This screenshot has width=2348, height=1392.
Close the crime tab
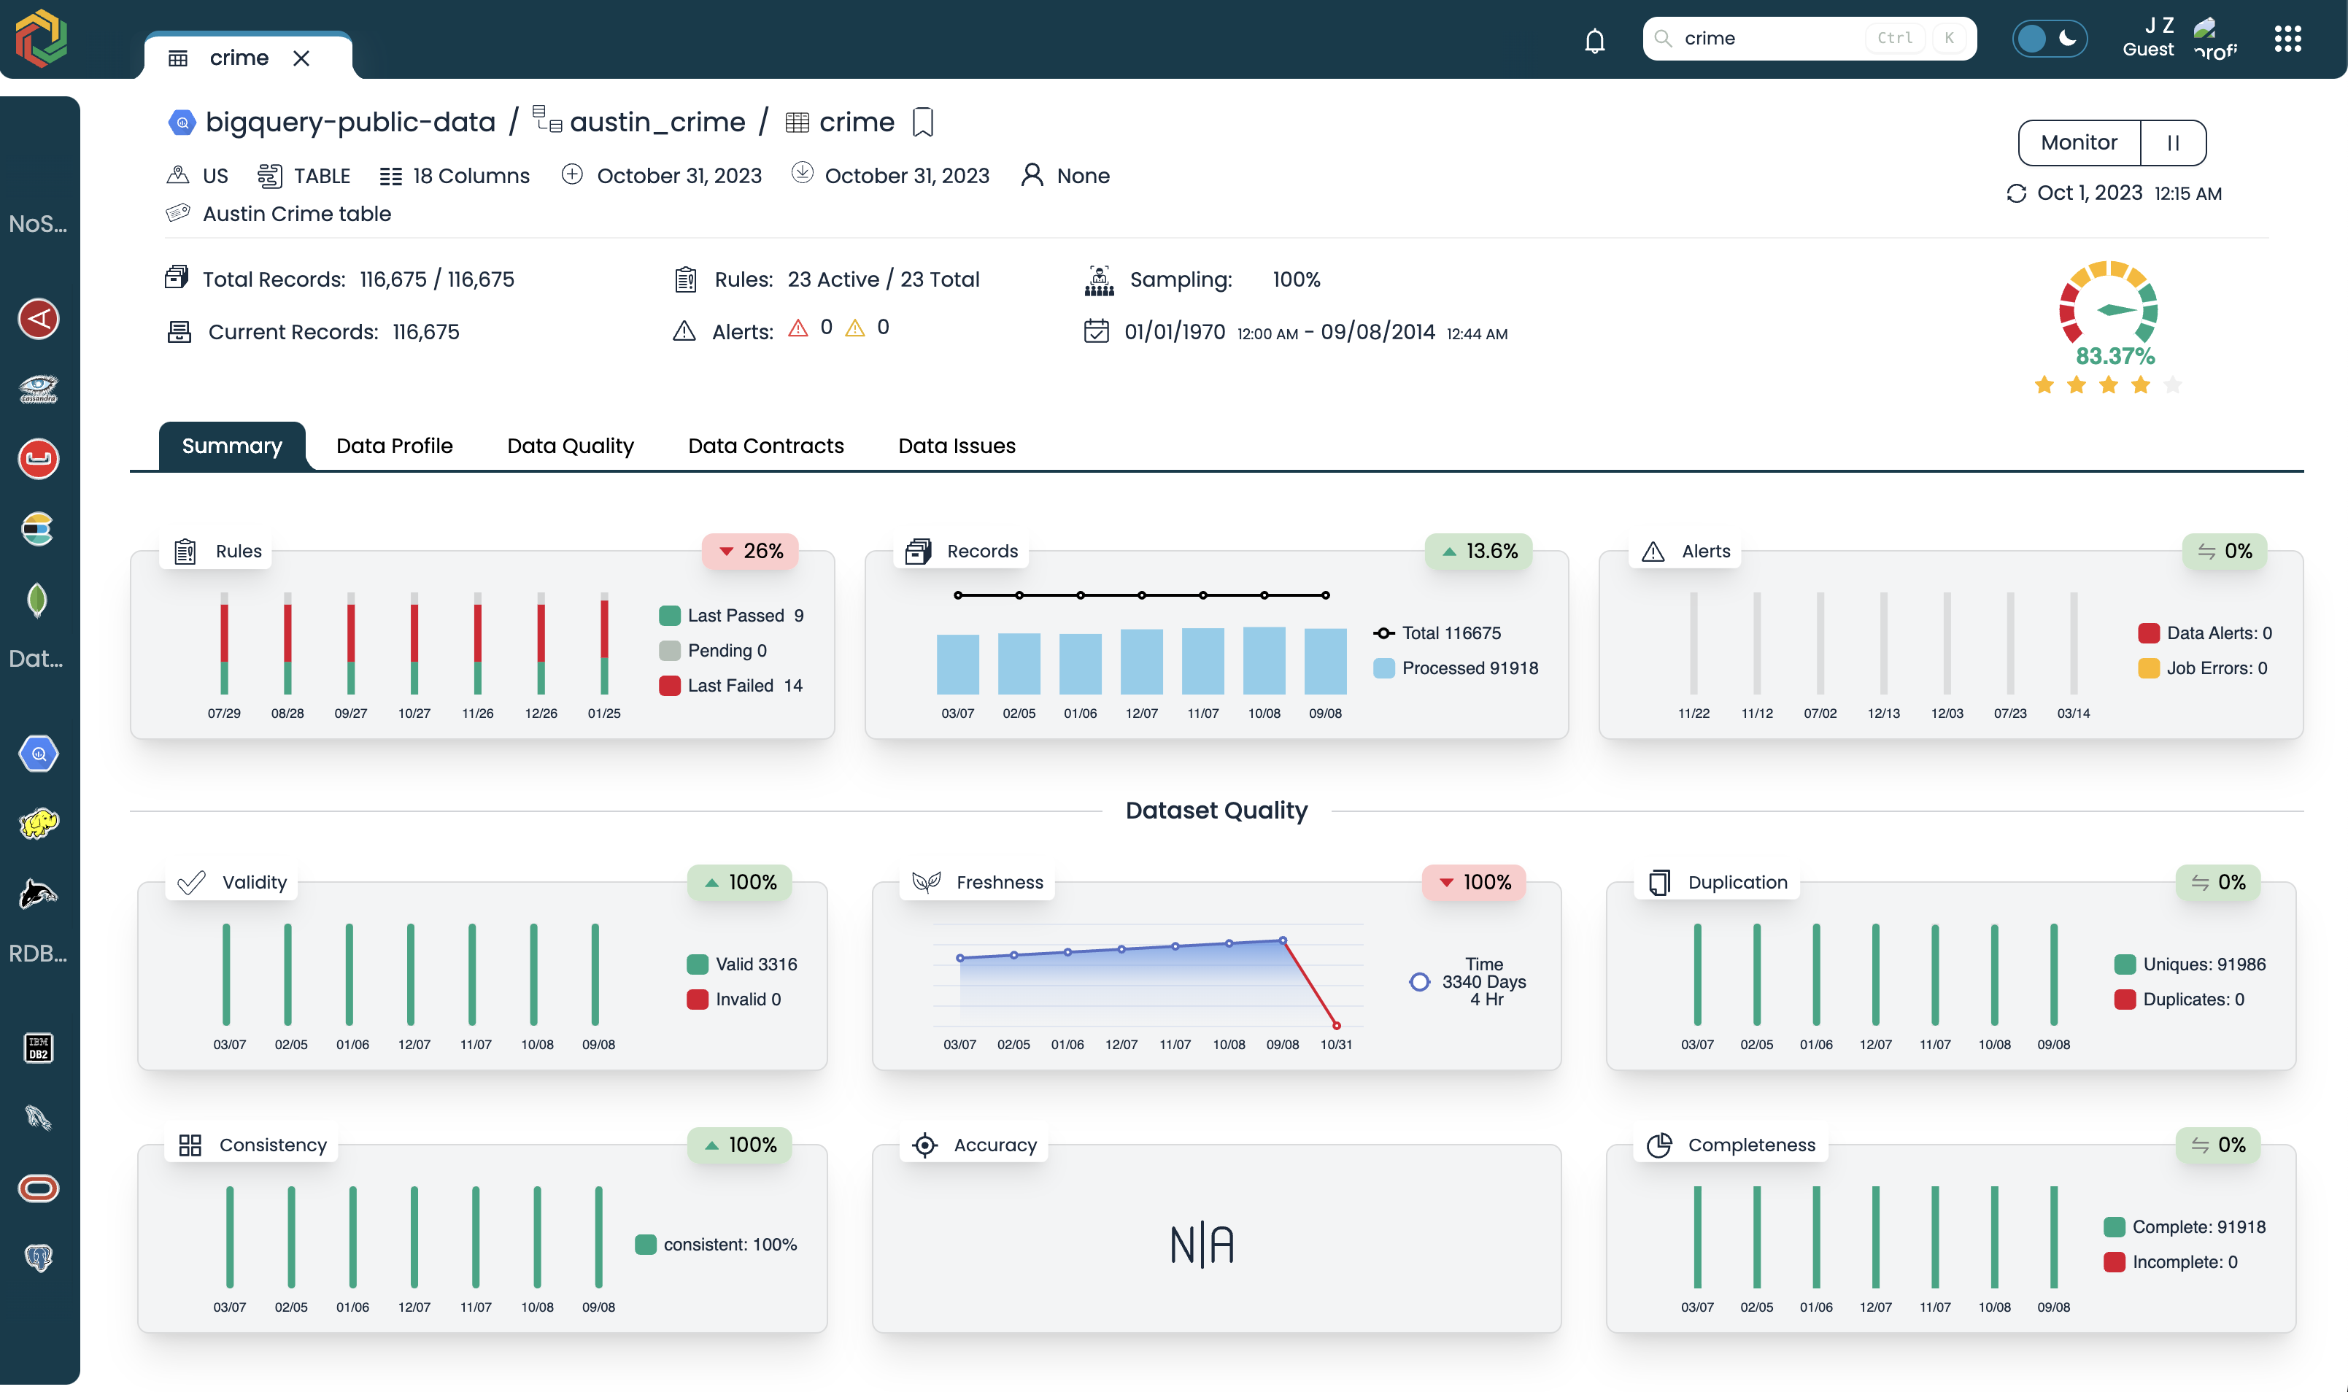pos(301,58)
